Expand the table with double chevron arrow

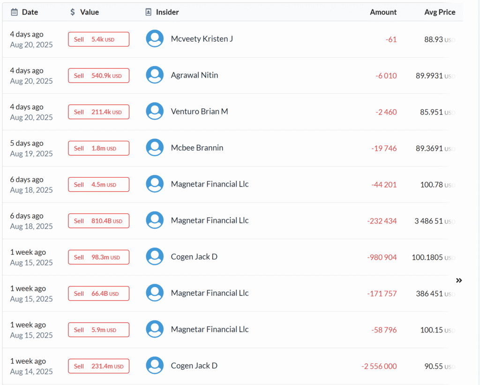click(459, 280)
